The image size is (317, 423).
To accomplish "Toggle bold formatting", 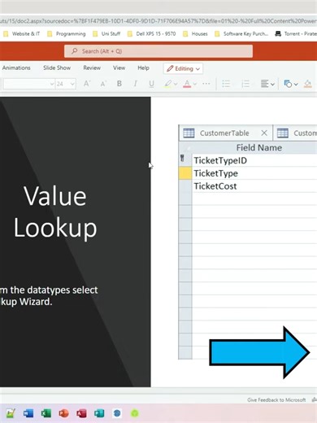I will [119, 84].
